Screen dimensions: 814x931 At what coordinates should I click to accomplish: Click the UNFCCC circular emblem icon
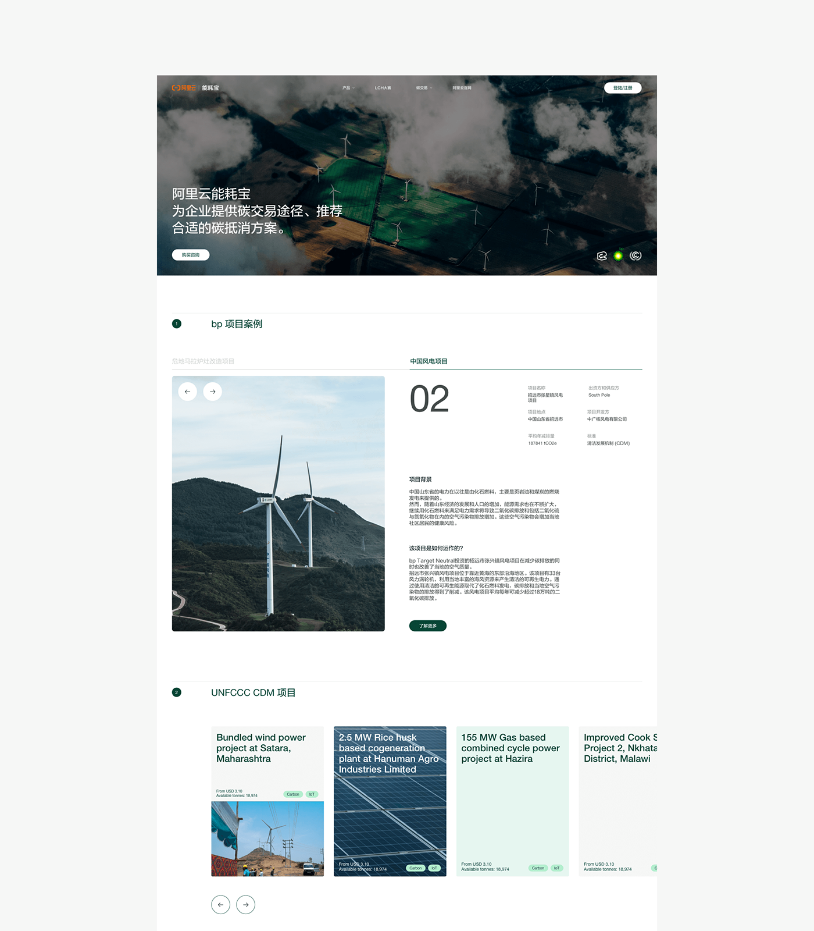(x=636, y=255)
